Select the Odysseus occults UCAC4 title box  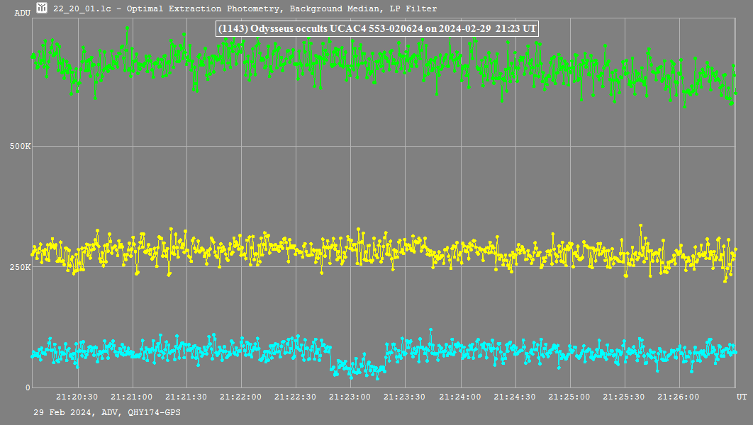click(376, 28)
